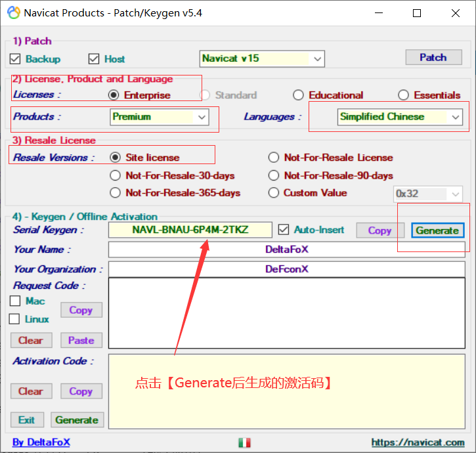Choose the Essentials license option
Screen dimensions: 476x453
pos(403,95)
